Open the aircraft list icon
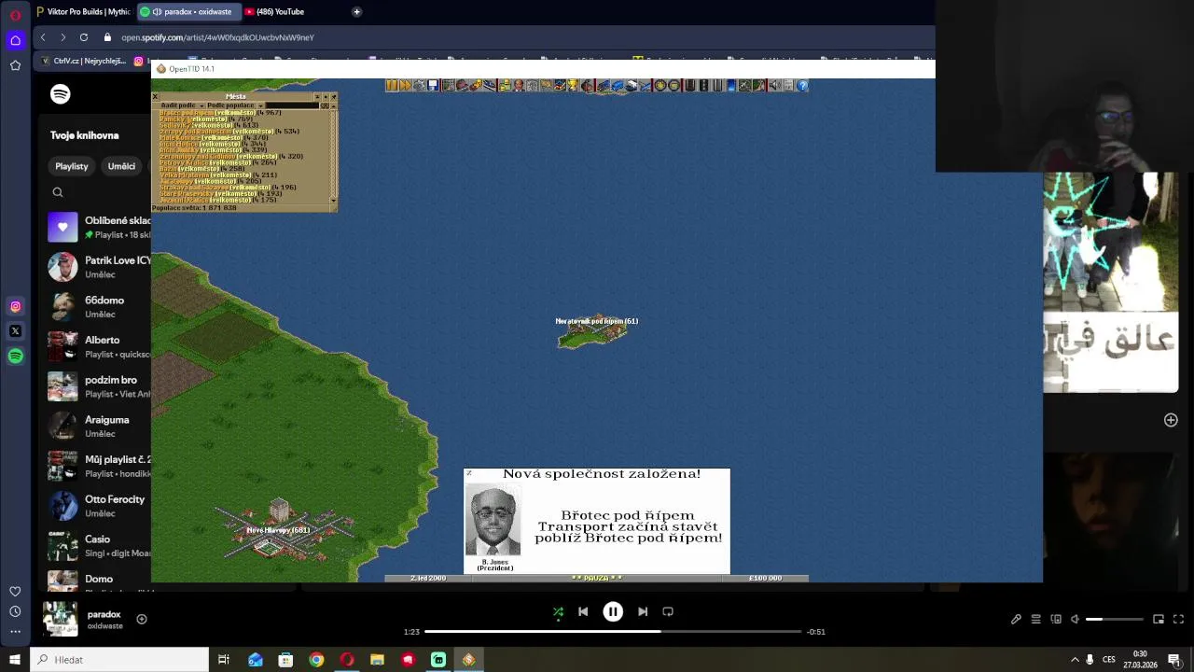Image resolution: width=1194 pixels, height=672 pixels. tap(645, 85)
